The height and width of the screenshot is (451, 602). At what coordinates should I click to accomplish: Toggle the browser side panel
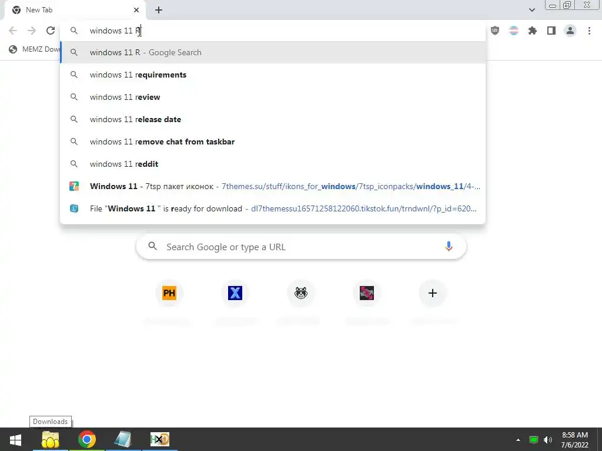click(x=551, y=31)
